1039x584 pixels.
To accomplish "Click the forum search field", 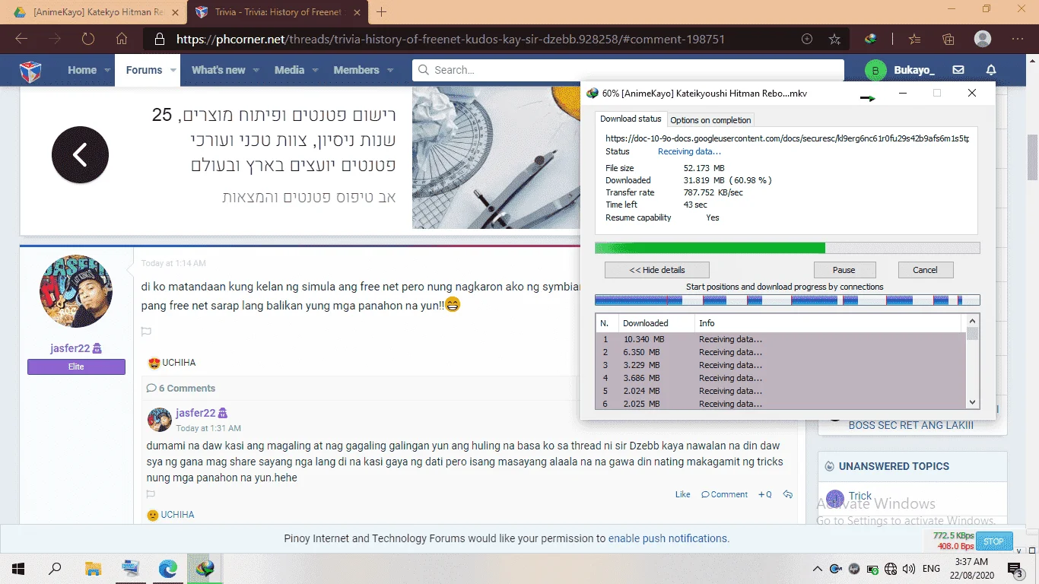I will tap(628, 70).
